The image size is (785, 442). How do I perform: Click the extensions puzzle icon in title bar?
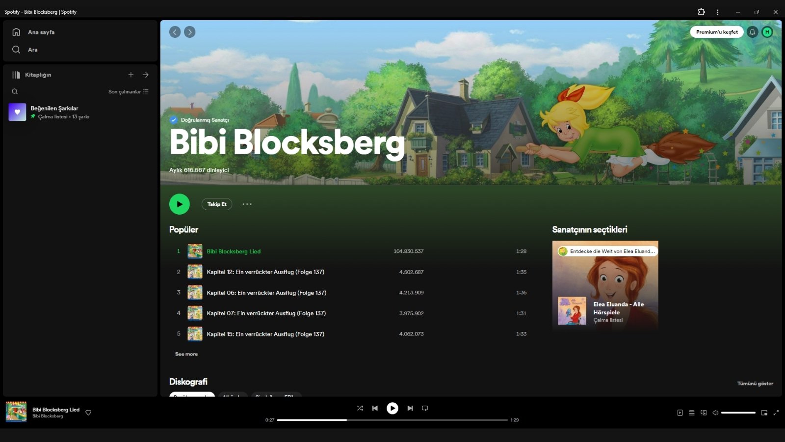click(702, 12)
